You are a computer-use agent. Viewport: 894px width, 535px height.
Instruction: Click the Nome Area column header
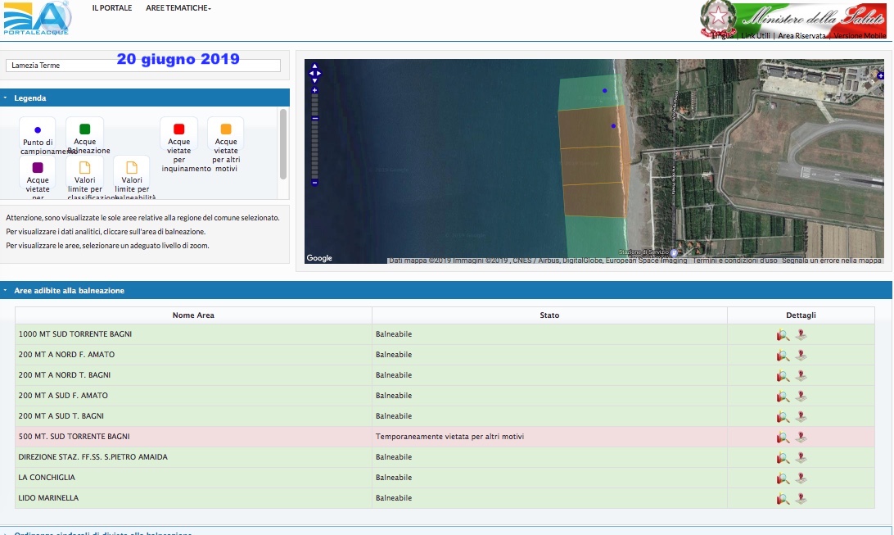tap(193, 315)
